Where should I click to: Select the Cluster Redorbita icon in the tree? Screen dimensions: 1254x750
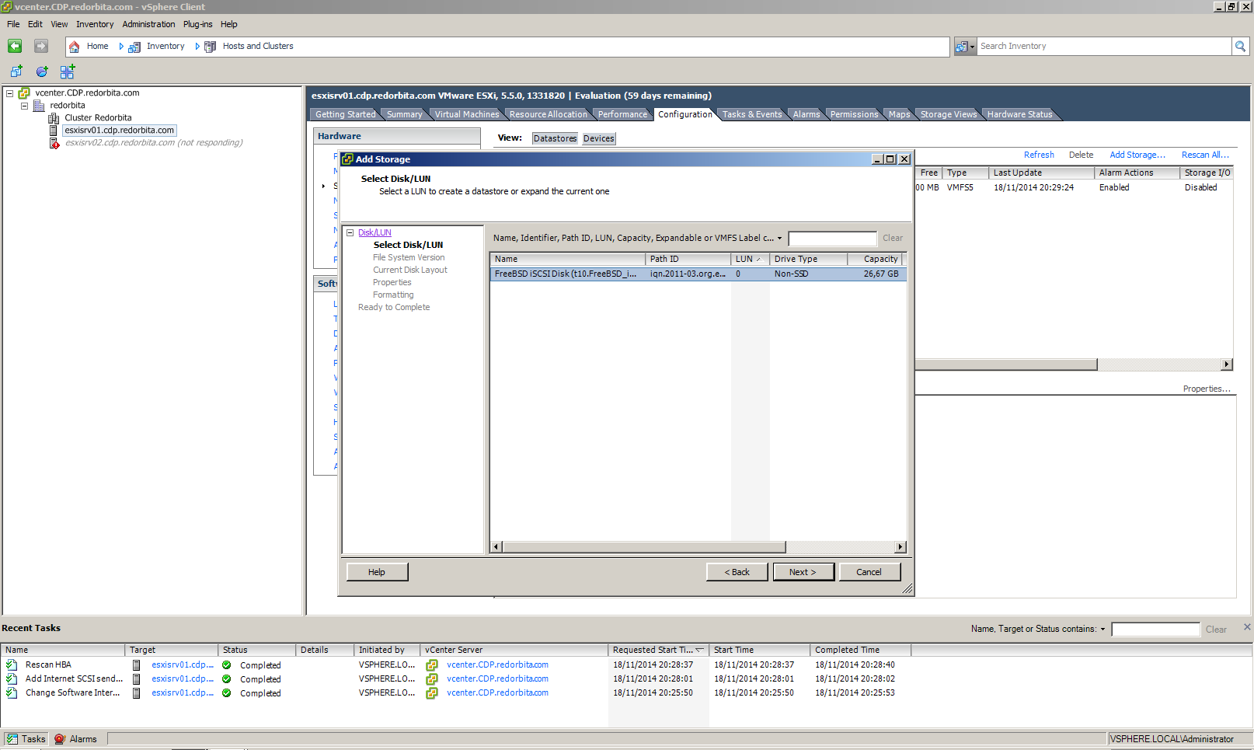[54, 118]
